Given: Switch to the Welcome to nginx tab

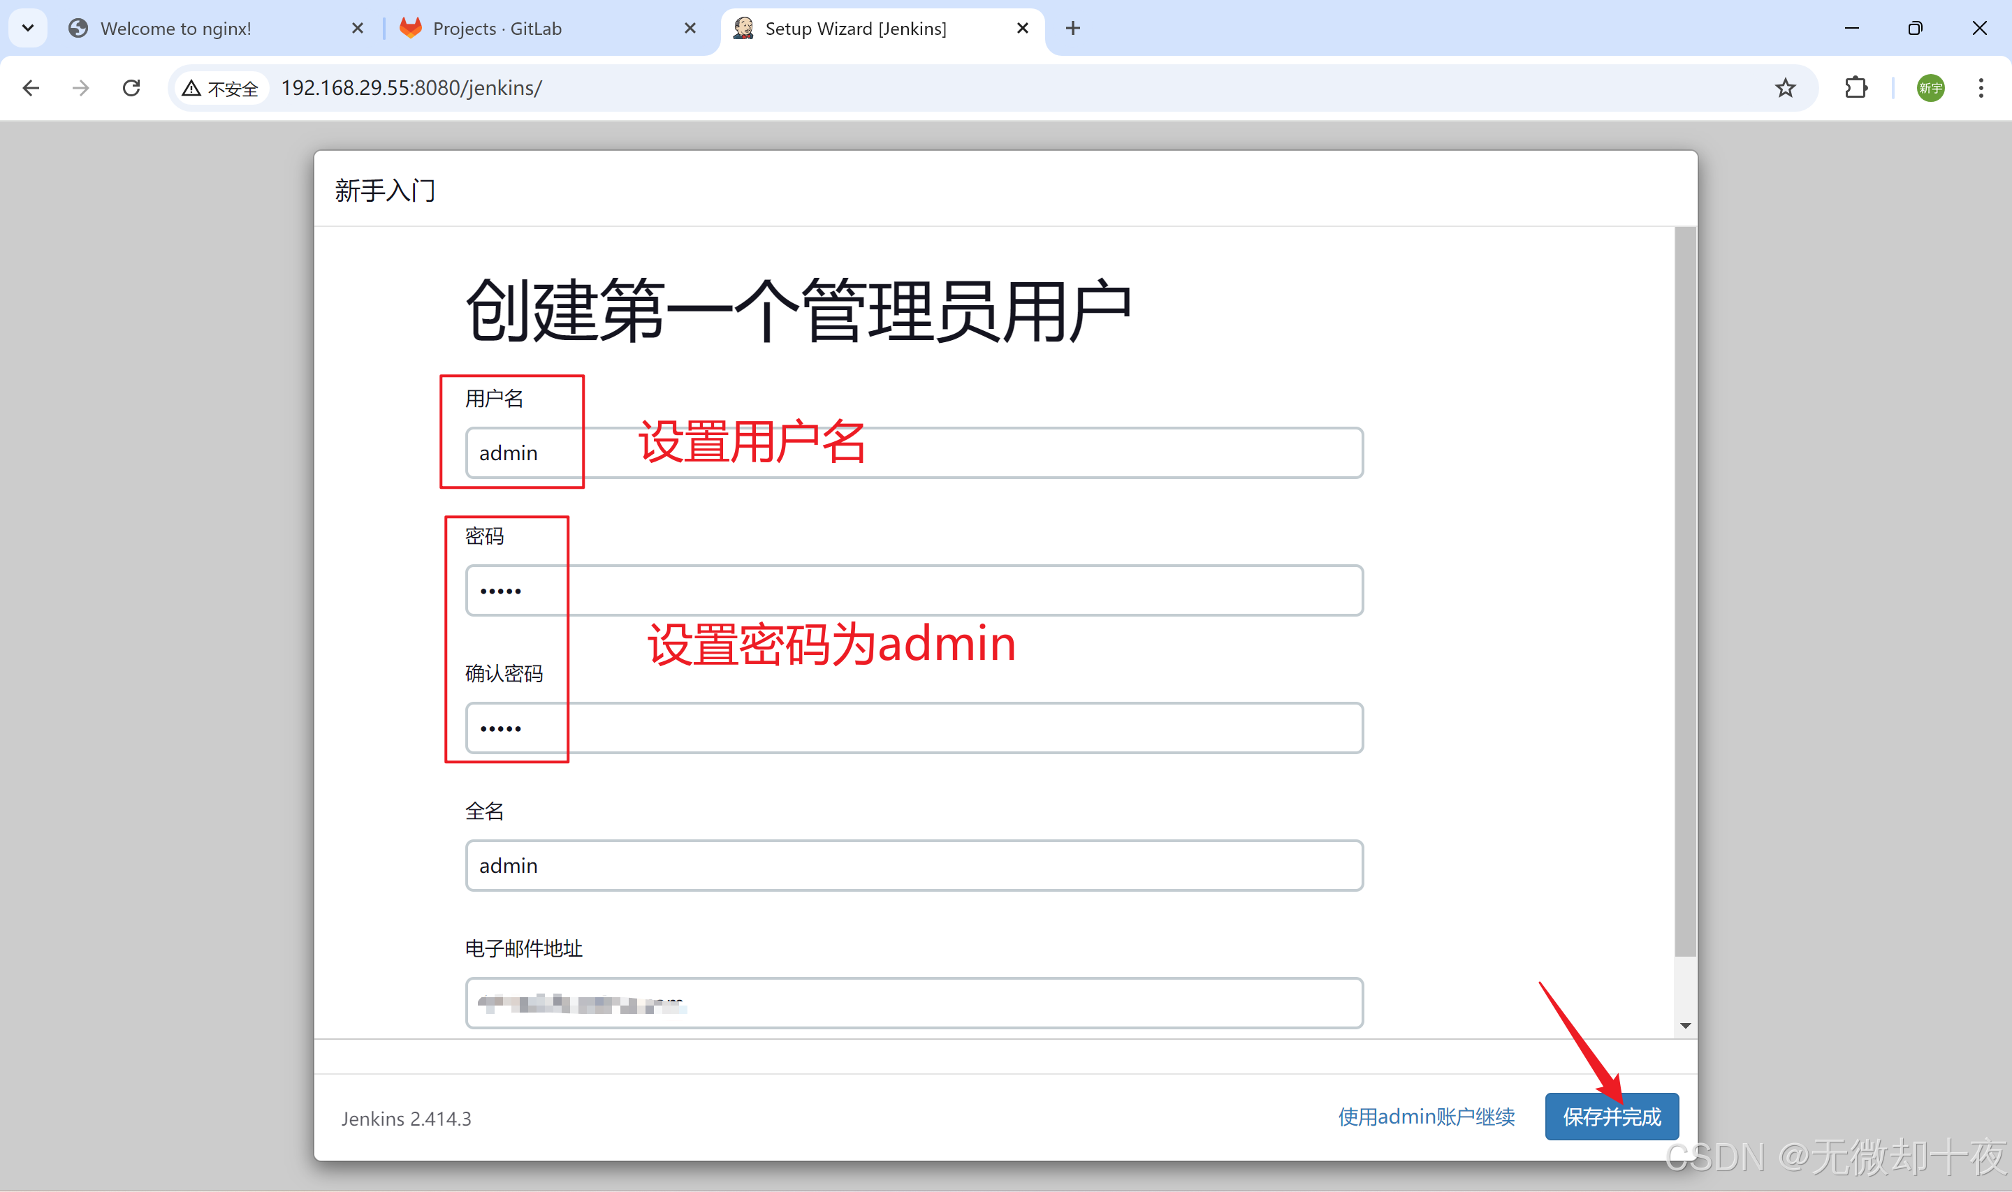Looking at the screenshot, I should 175,29.
